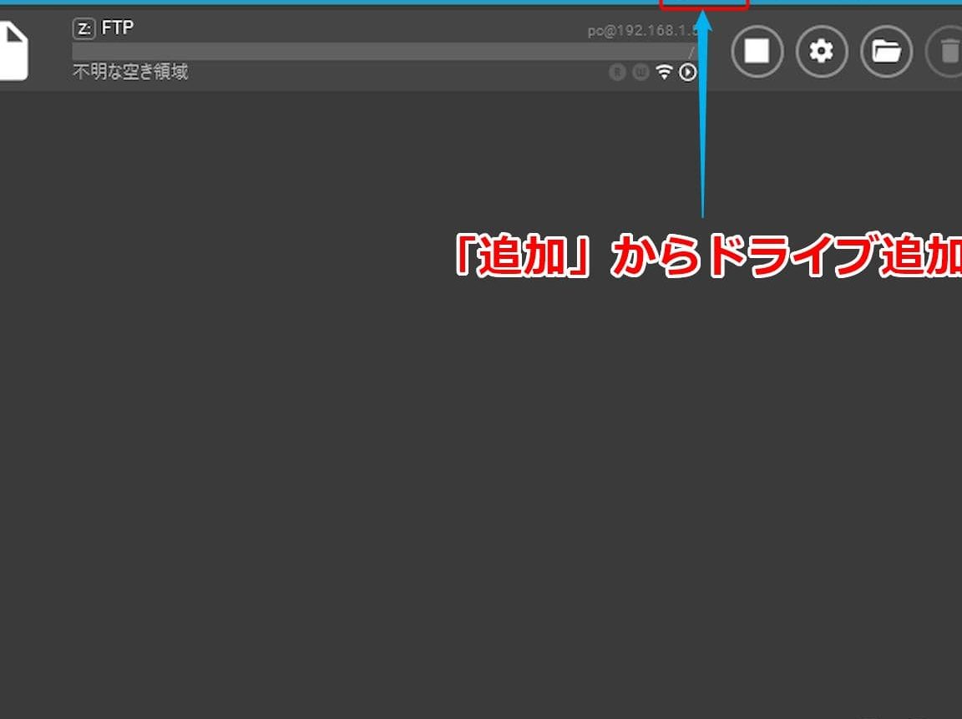Click the 不明な空き領域 free space text
Image resolution: width=962 pixels, height=719 pixels.
(130, 72)
